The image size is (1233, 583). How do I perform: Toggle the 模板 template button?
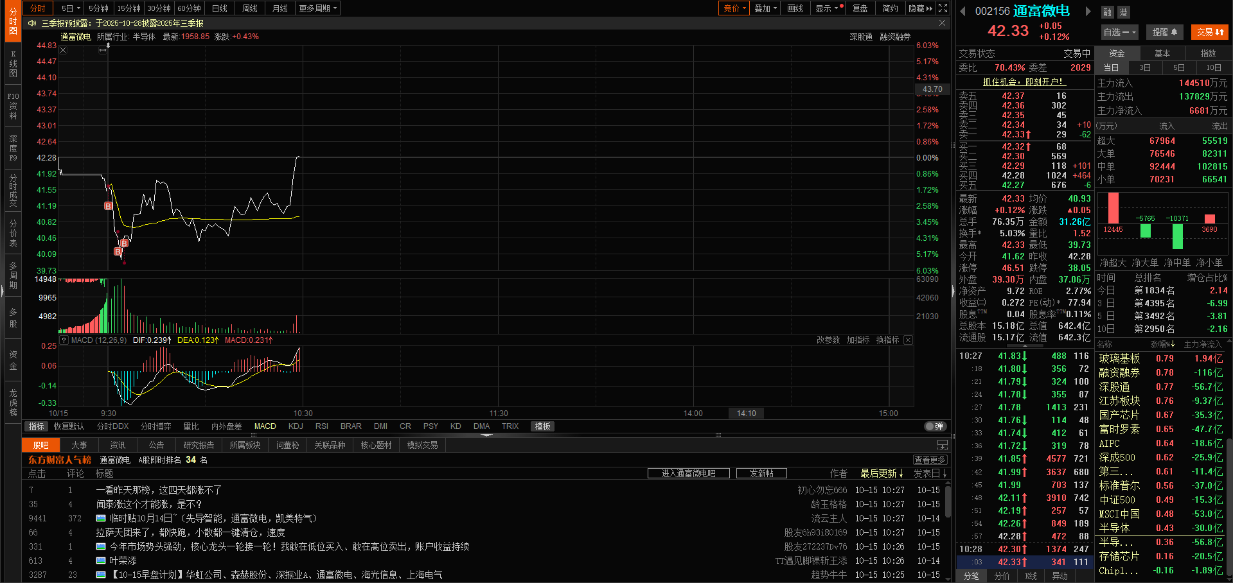[x=543, y=426]
